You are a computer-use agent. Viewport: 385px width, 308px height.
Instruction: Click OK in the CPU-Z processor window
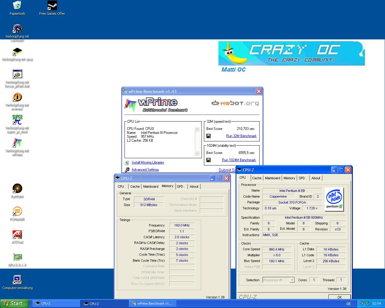pos(340,297)
